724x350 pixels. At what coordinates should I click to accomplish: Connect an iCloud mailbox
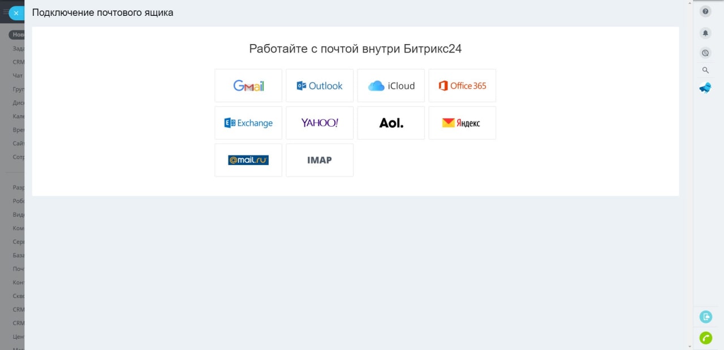[x=391, y=86]
